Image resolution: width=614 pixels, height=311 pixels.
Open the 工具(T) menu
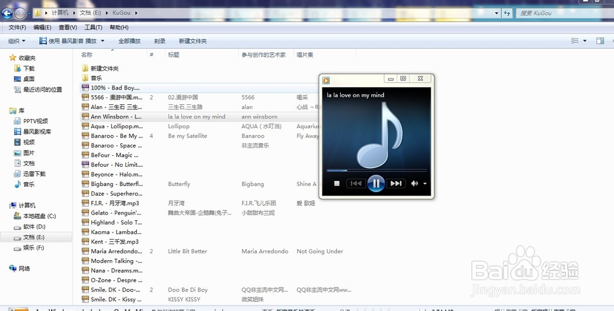tap(93, 28)
